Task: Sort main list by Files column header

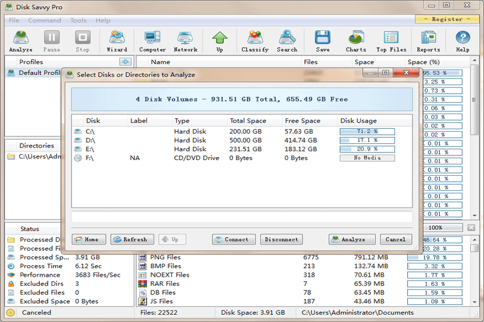Action: tap(326, 62)
